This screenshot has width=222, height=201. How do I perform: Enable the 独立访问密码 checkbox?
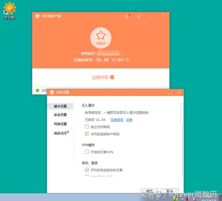87,127
